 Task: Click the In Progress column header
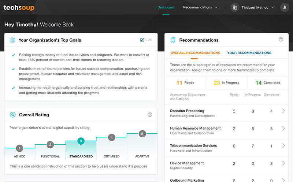coord(253,94)
